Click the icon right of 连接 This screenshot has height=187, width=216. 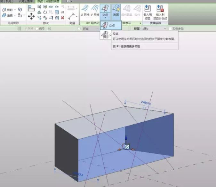coord(20,15)
